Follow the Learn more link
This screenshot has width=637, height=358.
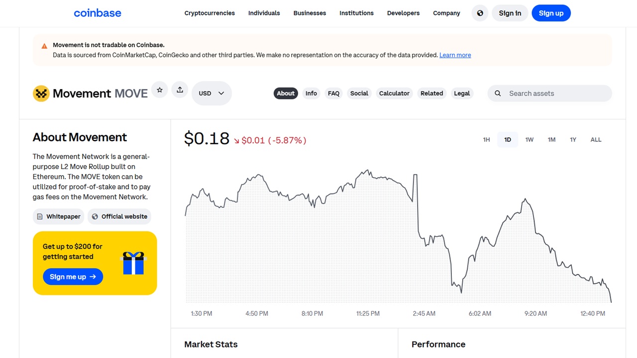pyautogui.click(x=455, y=55)
